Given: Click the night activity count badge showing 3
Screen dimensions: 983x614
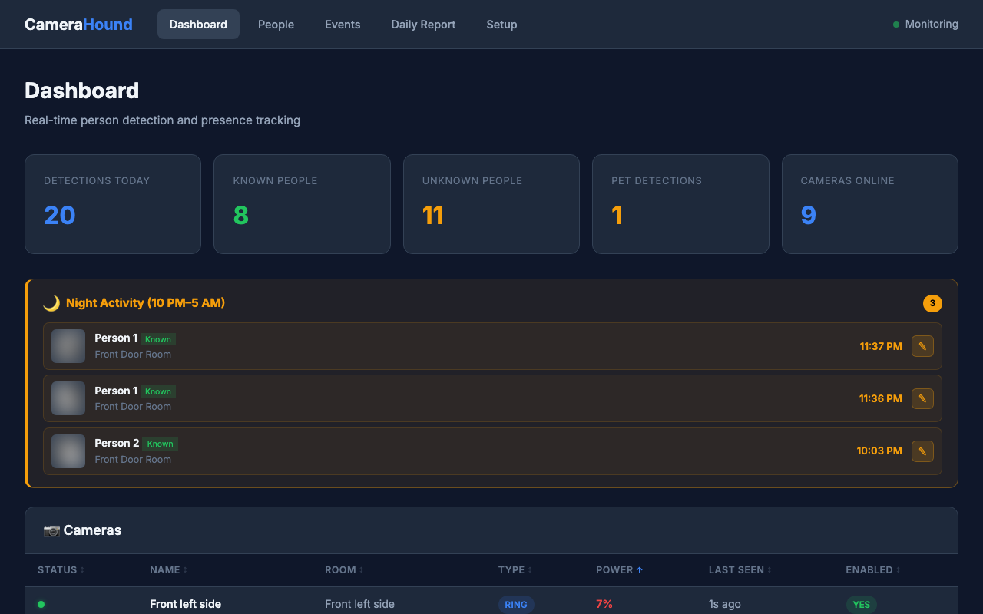Looking at the screenshot, I should point(932,303).
